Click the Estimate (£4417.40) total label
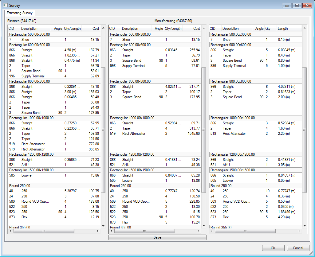Viewport: 315px width, 257px height. 22,21
